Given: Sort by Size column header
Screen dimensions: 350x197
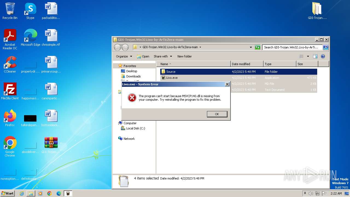Looking at the screenshot, I should click(x=307, y=64).
